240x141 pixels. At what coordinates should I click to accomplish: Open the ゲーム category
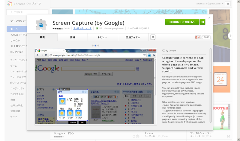coord(13,66)
